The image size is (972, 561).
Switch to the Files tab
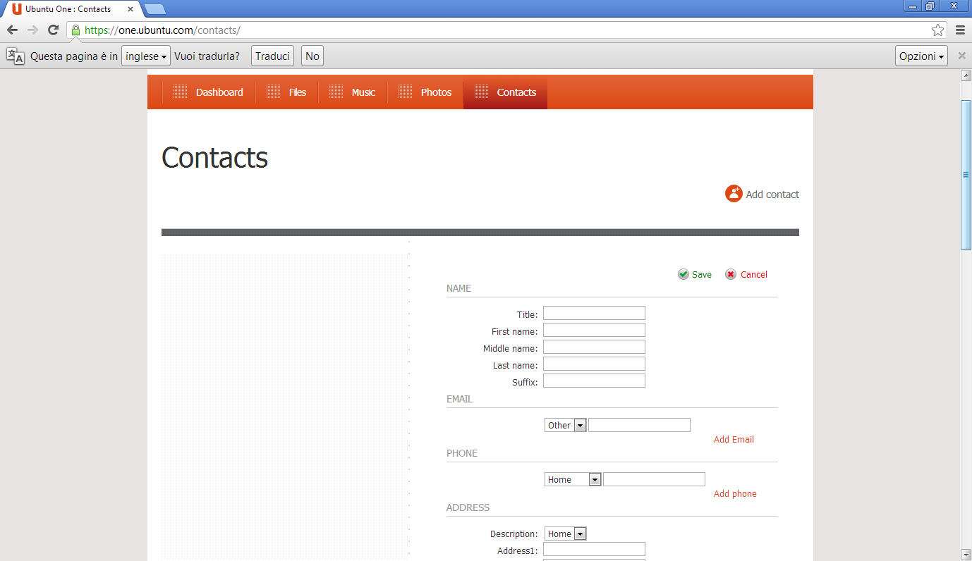click(287, 92)
